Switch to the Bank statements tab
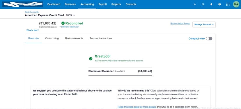Screen dimensions: 241x109 click(74, 38)
